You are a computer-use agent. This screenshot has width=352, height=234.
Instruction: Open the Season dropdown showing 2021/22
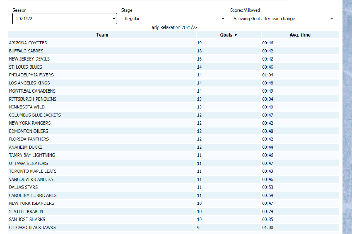tap(65, 19)
